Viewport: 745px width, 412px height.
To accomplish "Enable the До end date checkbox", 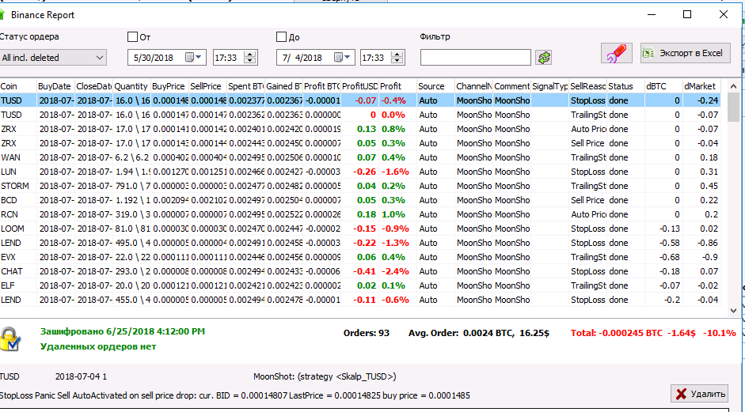I will 281,36.
